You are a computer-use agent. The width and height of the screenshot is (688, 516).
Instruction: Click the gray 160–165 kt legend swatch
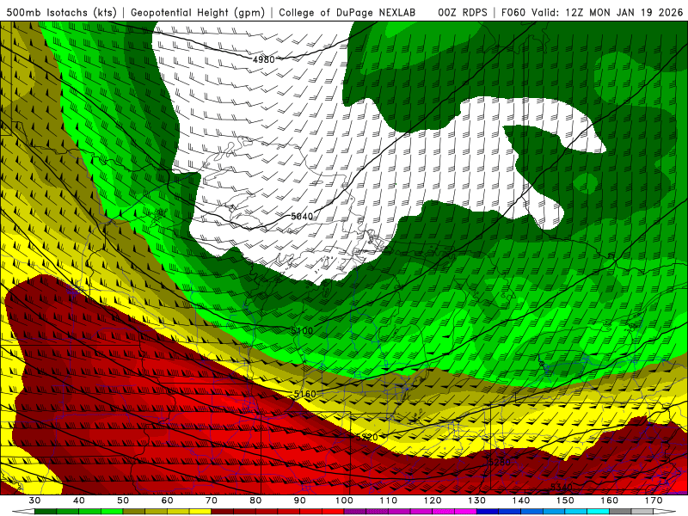click(x=620, y=512)
